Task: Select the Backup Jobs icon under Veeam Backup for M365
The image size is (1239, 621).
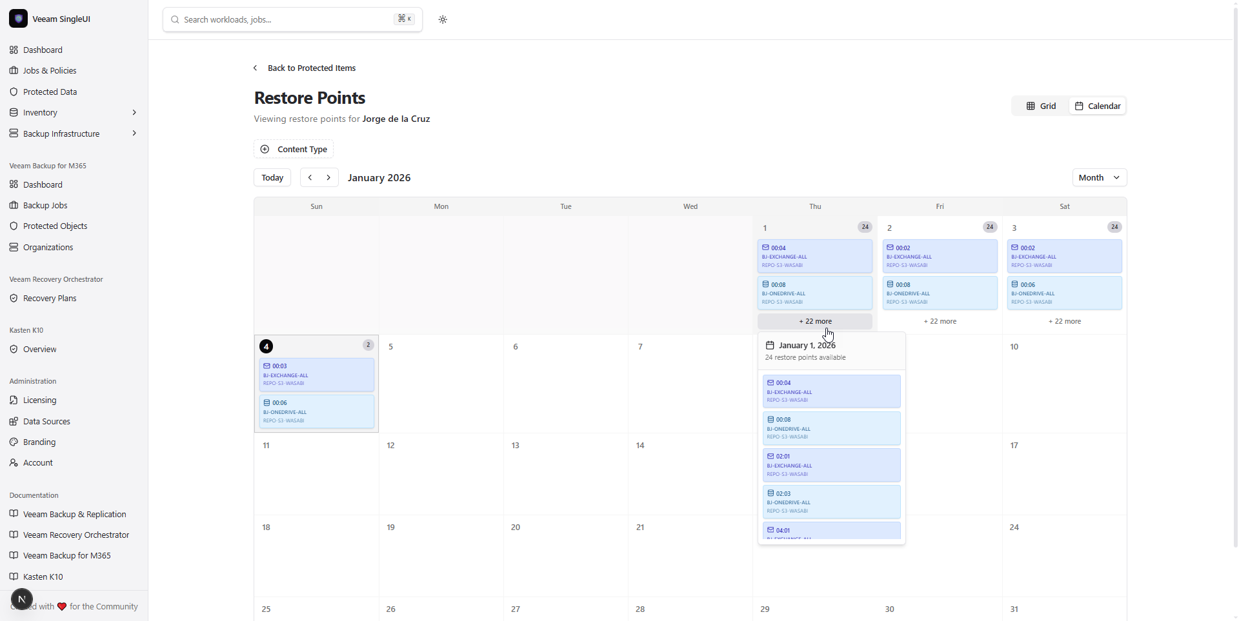Action: coord(14,205)
